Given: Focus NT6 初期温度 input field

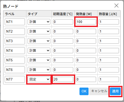Looking at the screenshot, I should pos(63,70).
